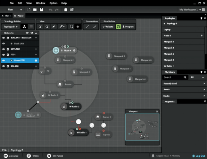207x159 pixels.
Task: Click the green refresh Plan Builder icon
Action: click(x=118, y=27)
